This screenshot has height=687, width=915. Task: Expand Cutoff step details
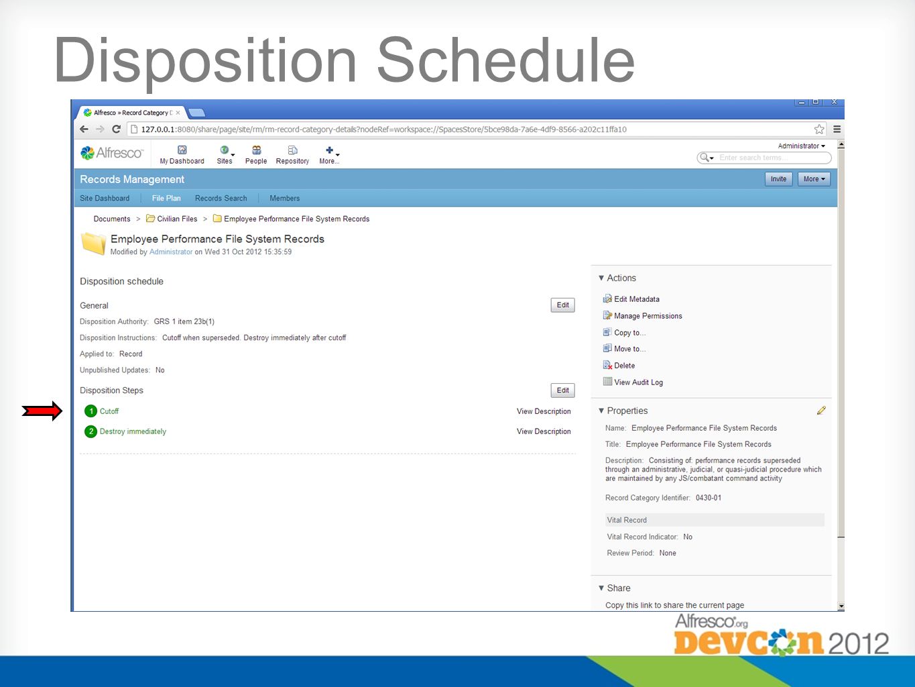point(109,411)
